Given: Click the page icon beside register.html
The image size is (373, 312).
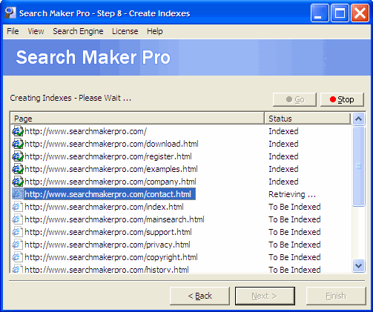Looking at the screenshot, I should tap(18, 156).
